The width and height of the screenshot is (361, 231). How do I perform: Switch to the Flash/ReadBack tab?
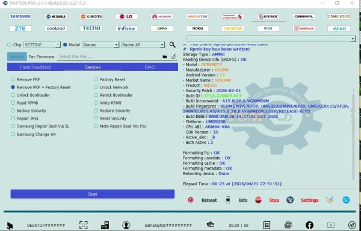click(x=35, y=67)
